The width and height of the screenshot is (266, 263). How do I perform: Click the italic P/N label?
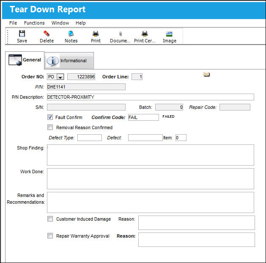tap(39, 87)
